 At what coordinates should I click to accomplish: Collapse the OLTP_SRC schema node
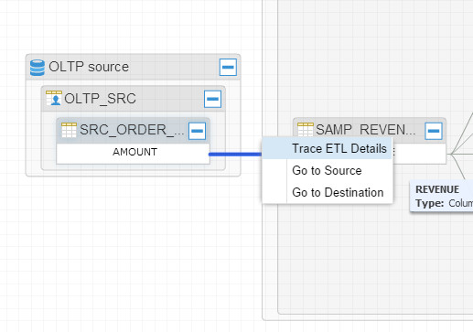(212, 99)
